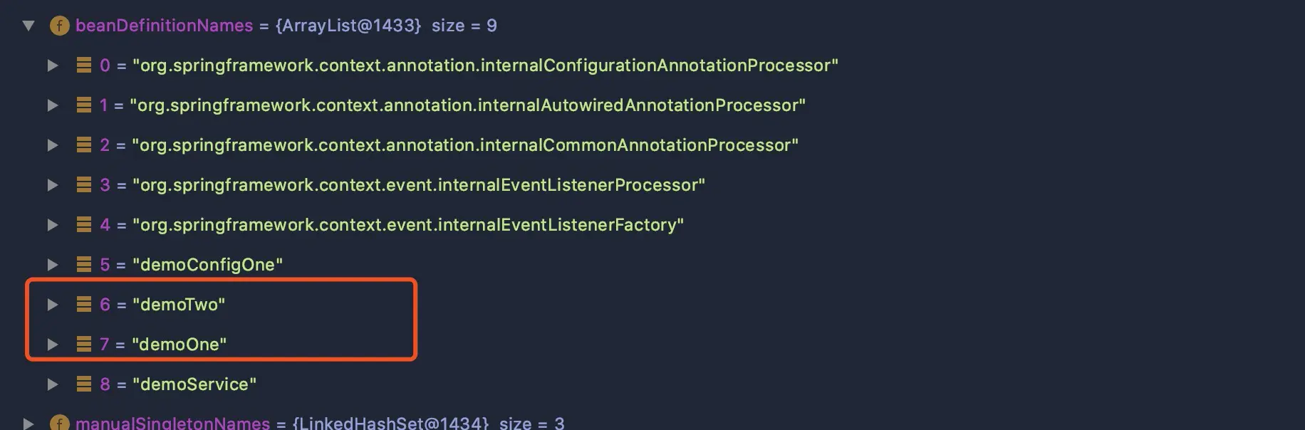Select the "demoService" value row
1305x430 pixels.
coord(178,384)
